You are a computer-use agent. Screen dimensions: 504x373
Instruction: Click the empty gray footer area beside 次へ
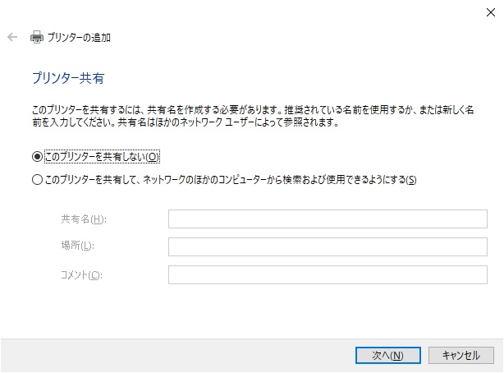[x=176, y=355]
